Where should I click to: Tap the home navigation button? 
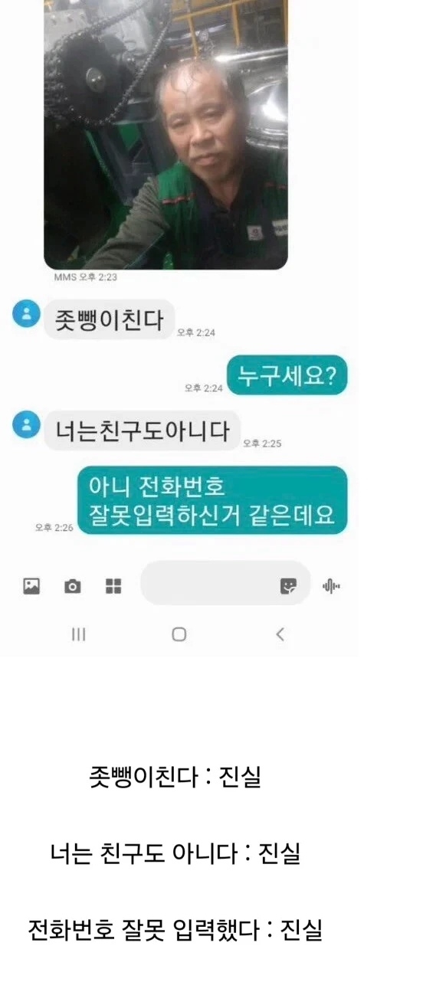click(179, 634)
